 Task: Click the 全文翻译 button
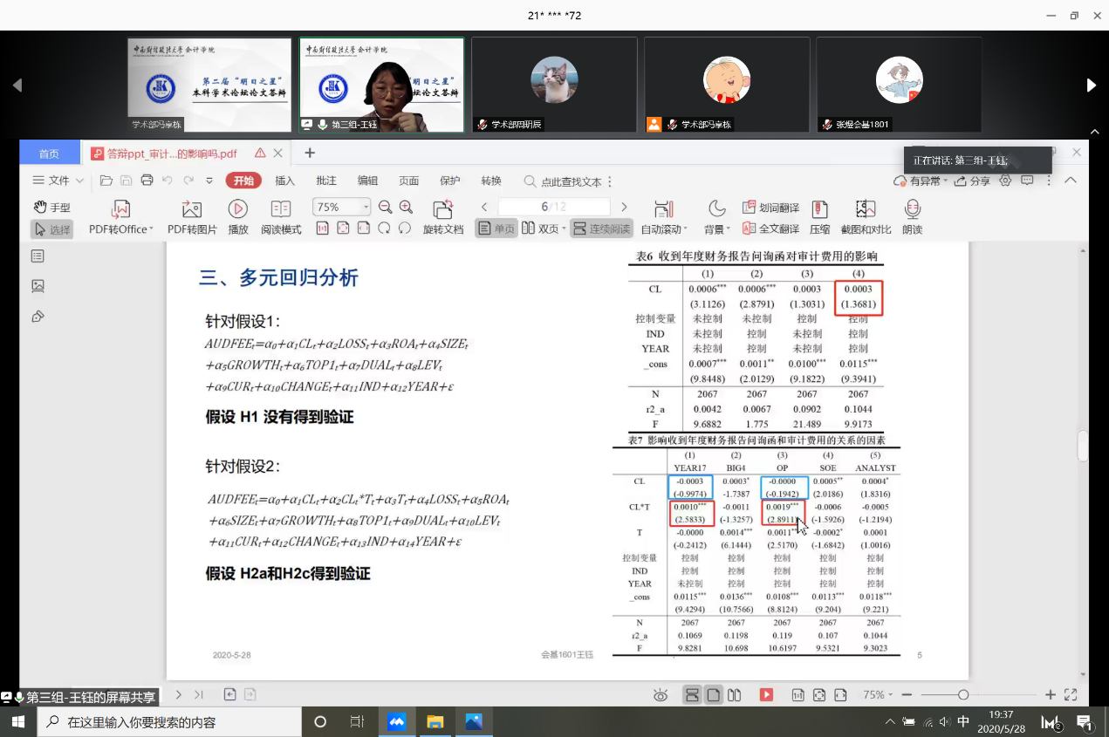click(770, 229)
